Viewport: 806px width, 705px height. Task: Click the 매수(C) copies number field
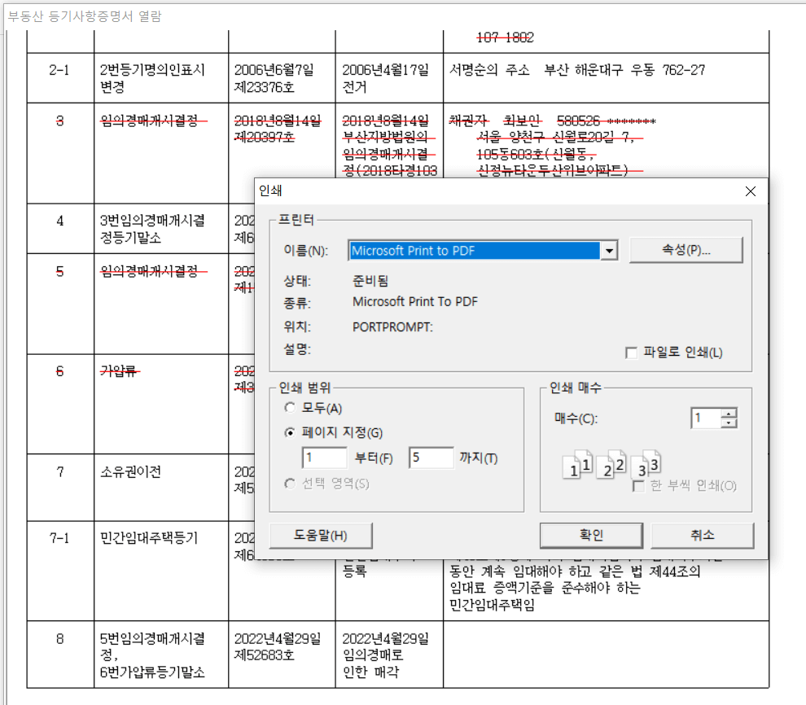click(x=707, y=418)
